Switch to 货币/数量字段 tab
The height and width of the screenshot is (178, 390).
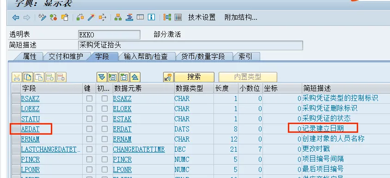(x=203, y=57)
